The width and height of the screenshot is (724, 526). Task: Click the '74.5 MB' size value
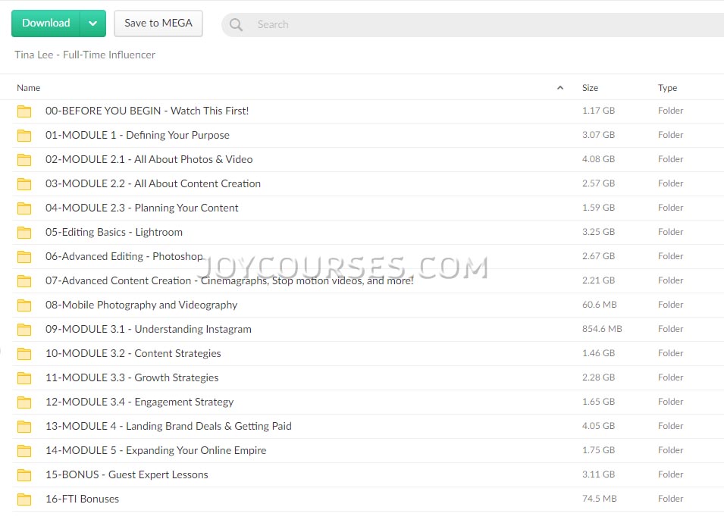tap(600, 498)
